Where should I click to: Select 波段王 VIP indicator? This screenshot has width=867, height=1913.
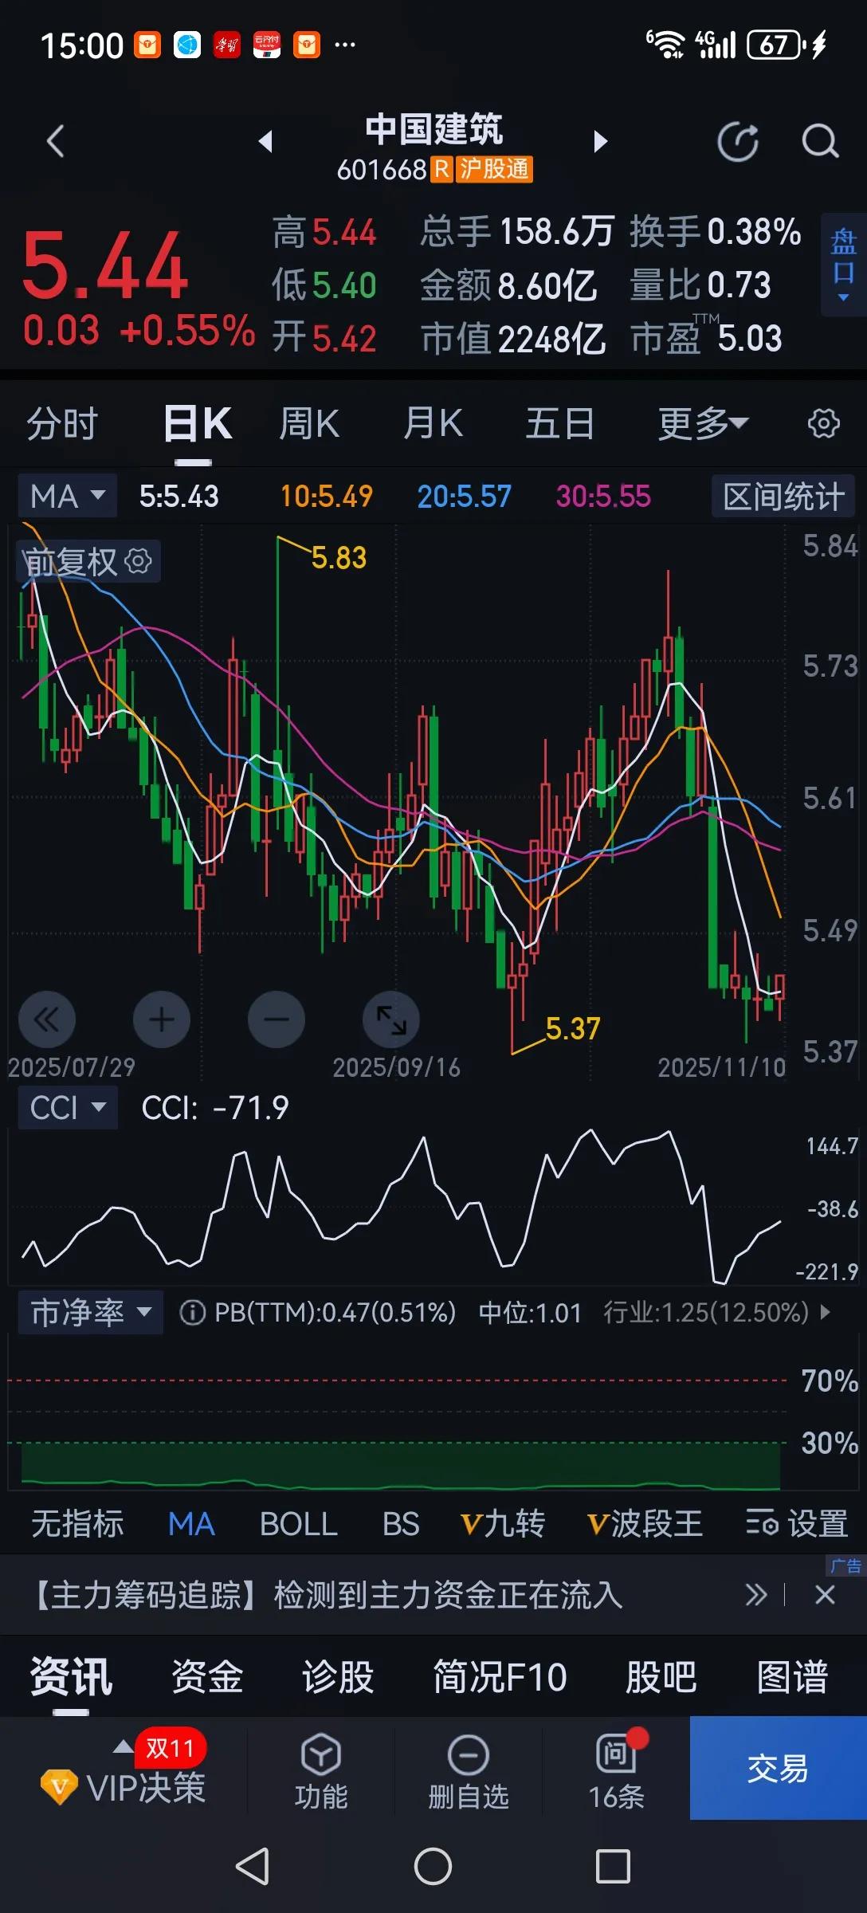[645, 1523]
